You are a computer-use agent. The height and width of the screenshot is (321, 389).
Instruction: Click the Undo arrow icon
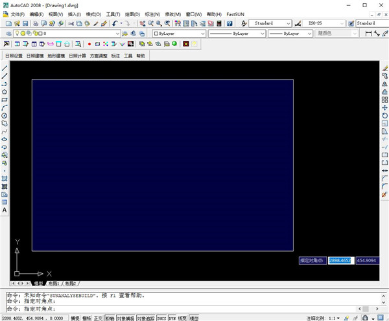(x=115, y=23)
